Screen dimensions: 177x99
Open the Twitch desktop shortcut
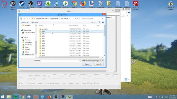pyautogui.click(x=39, y=4)
